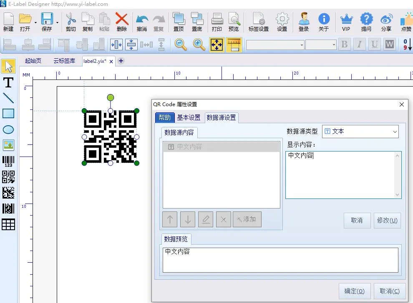Click the 登录 login icon
This screenshot has height=303, width=413.
click(x=304, y=22)
